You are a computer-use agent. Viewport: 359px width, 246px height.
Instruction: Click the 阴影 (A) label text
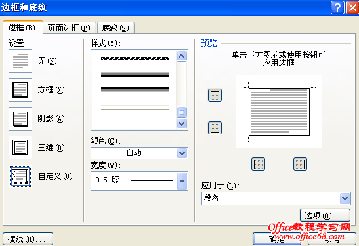tap(51, 119)
